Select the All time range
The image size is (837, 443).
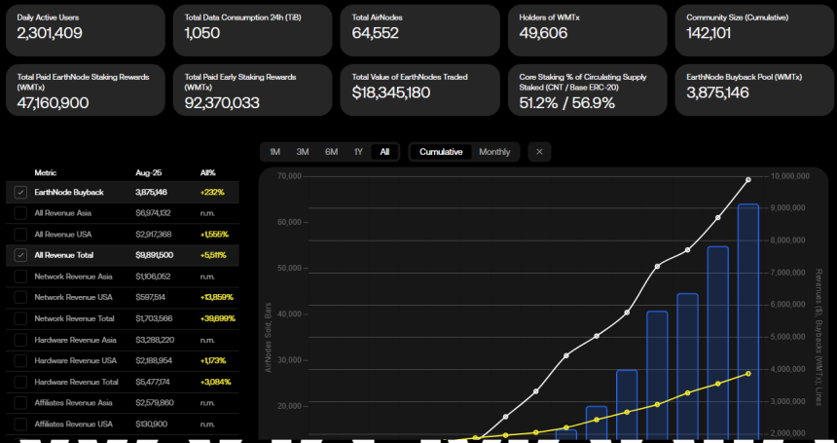(384, 152)
